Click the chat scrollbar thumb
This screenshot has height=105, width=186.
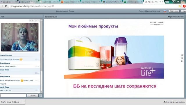point(42,46)
